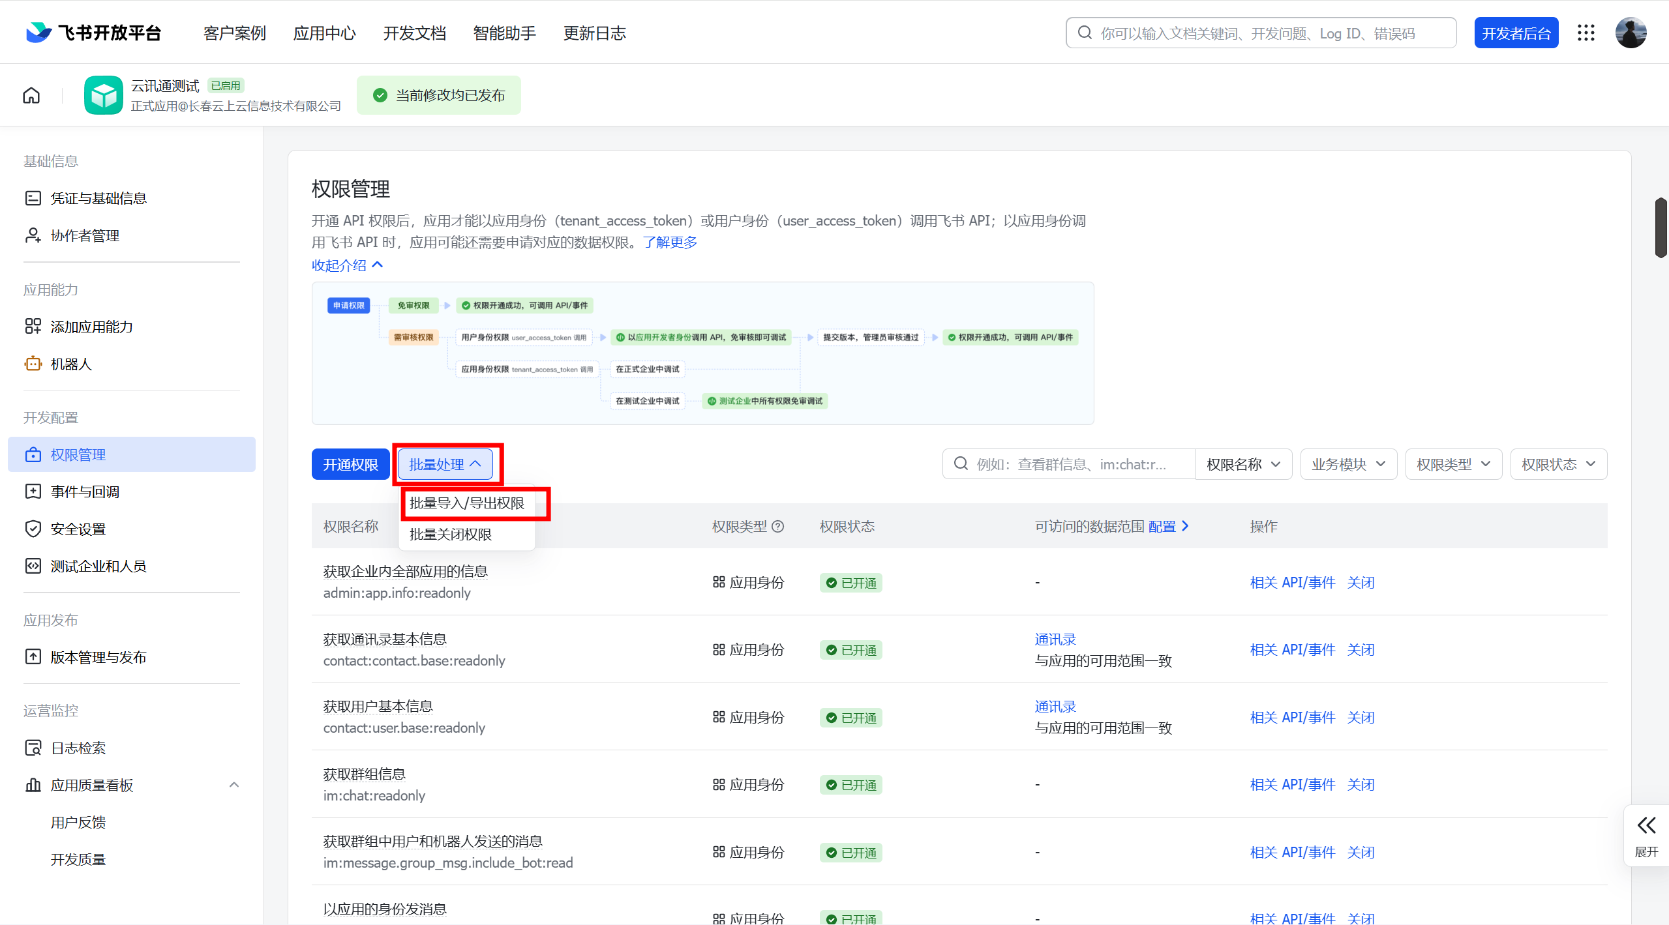
Task: Click the 云讯通测试 app cube icon
Action: click(x=103, y=95)
